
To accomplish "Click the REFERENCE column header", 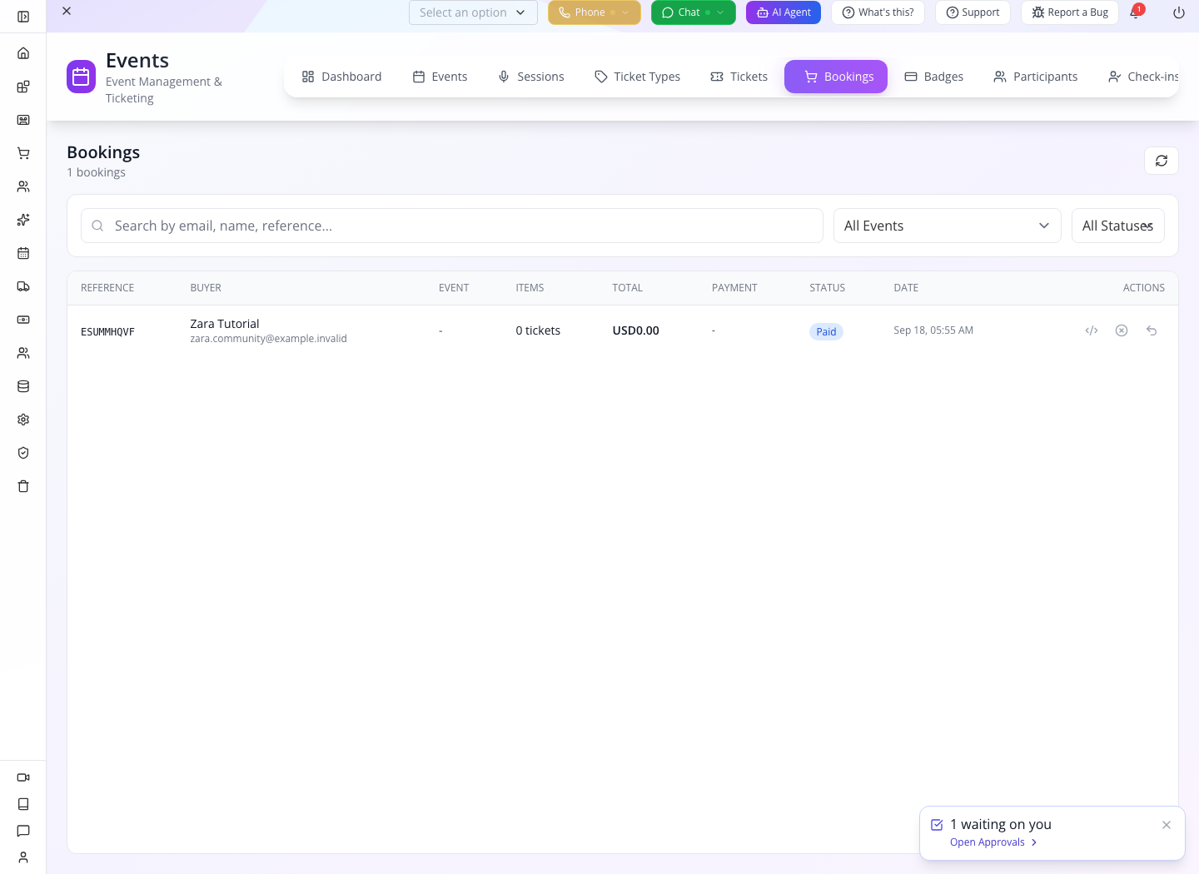I will (x=107, y=288).
